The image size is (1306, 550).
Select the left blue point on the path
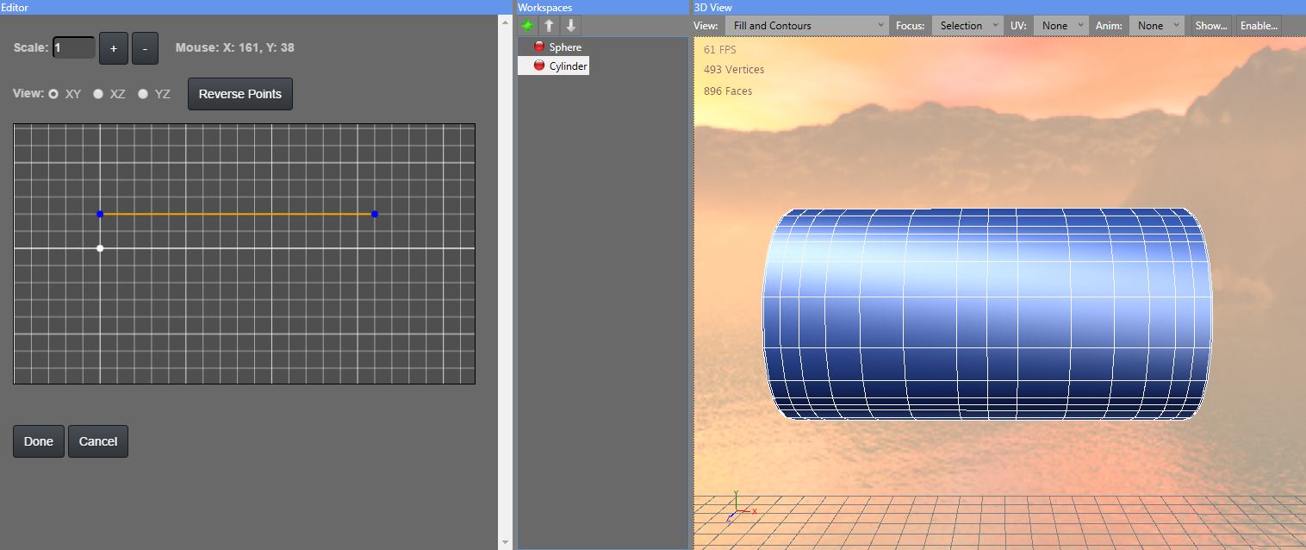pyautogui.click(x=100, y=214)
